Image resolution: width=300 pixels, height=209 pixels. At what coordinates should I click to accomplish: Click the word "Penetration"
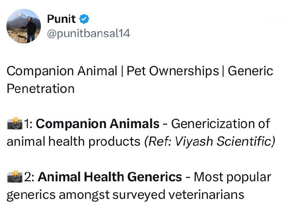pos(40,89)
